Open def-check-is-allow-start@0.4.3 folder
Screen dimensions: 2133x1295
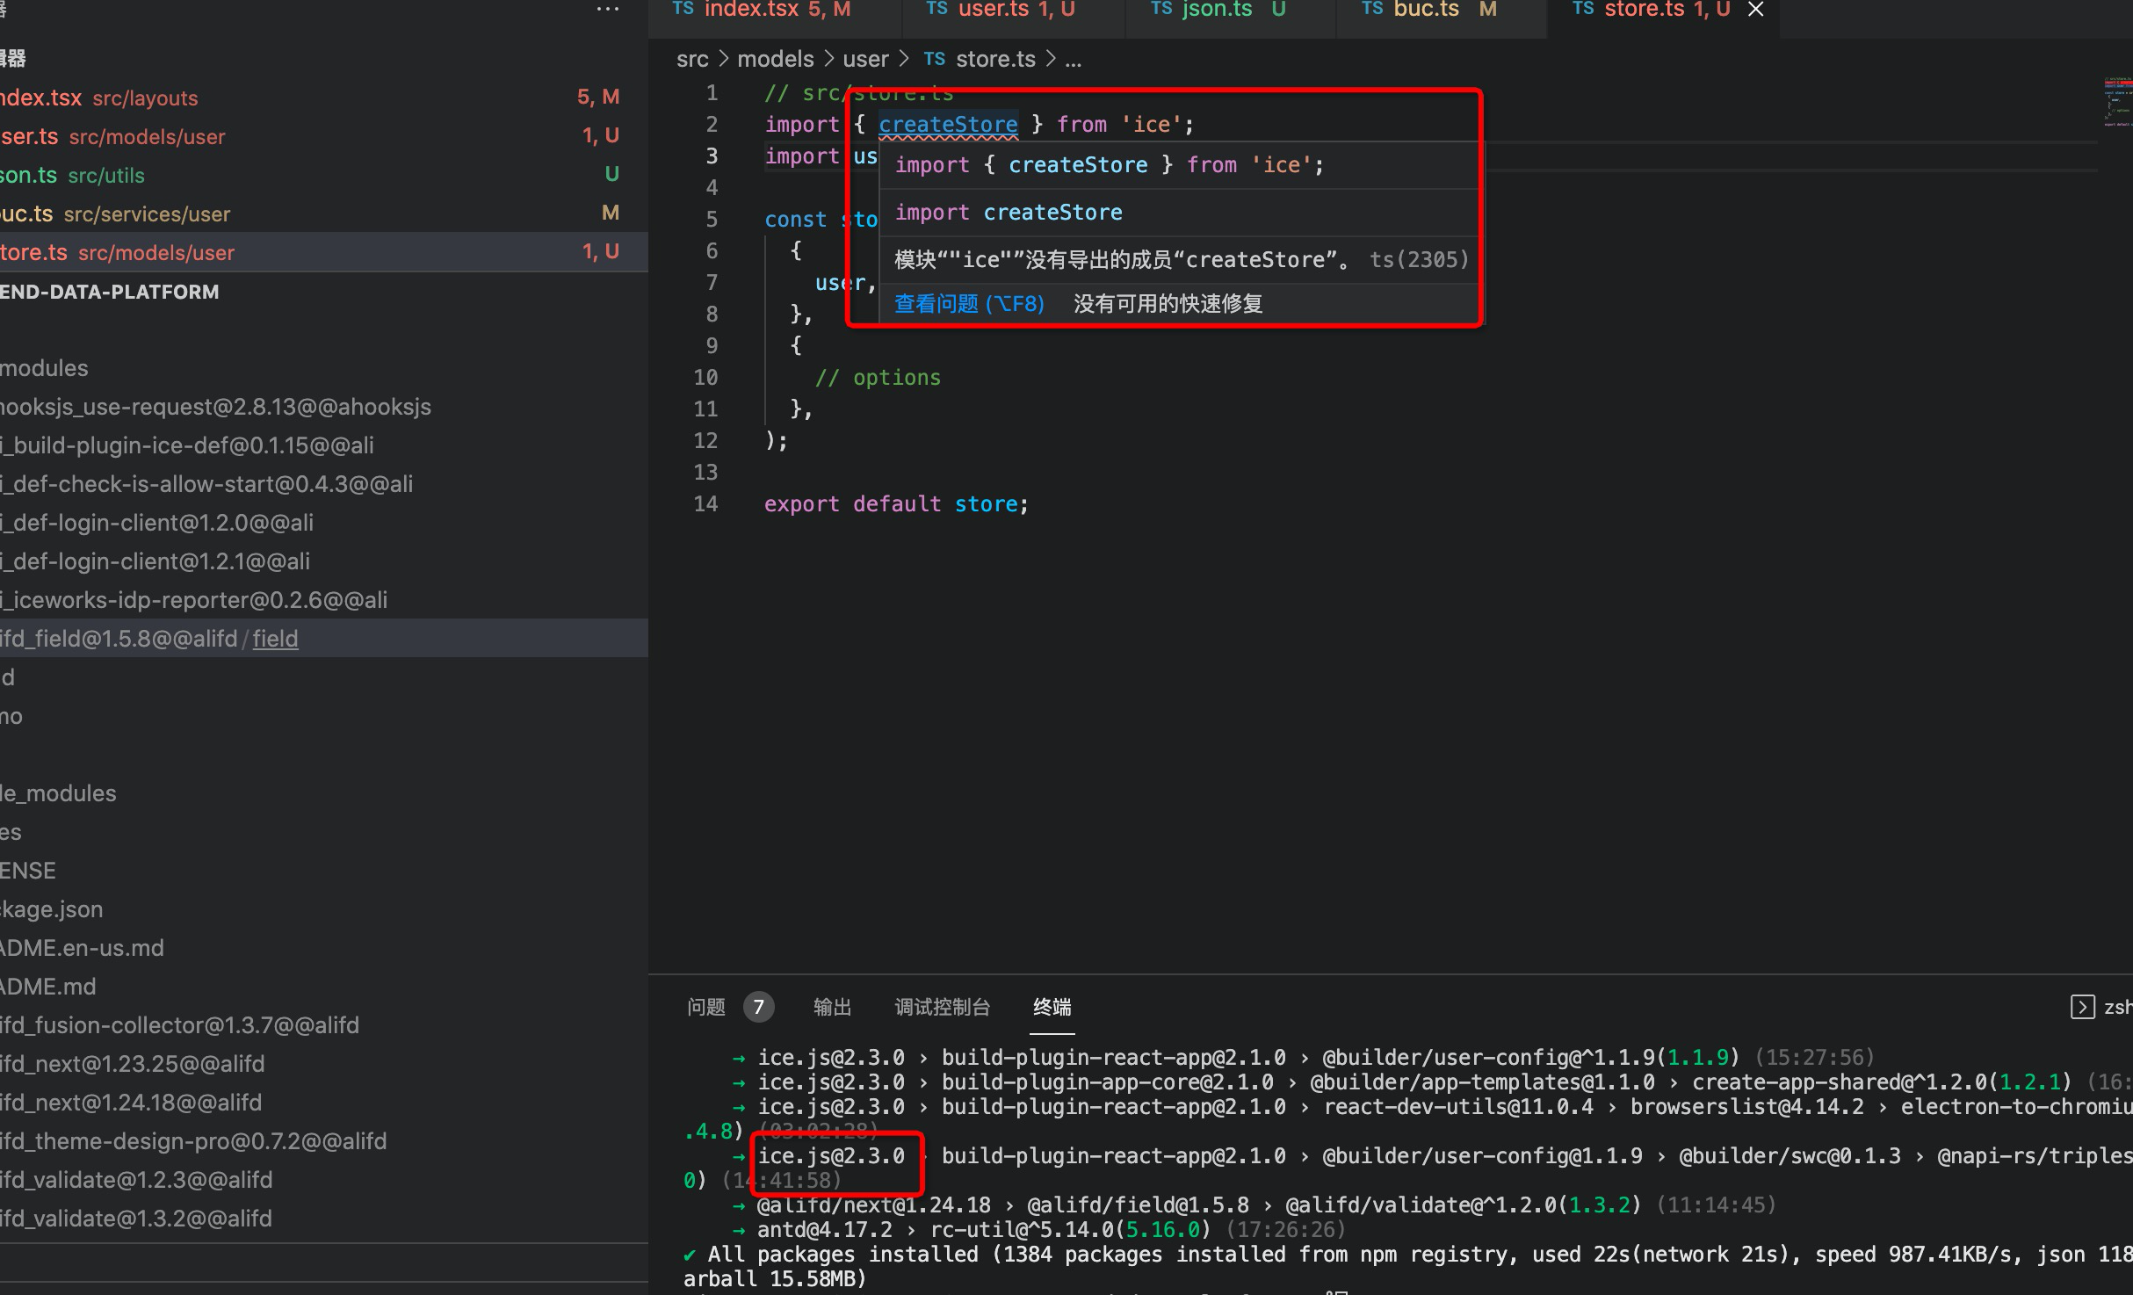324,484
